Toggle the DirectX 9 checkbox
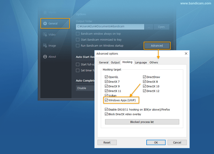Screen dimensions: 214x154 106,86
